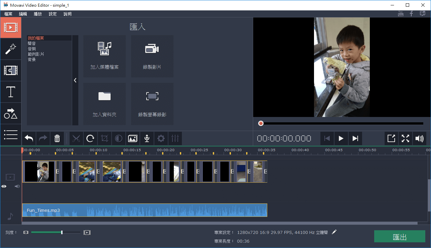Open the Transitions panel
Image resolution: width=431 pixels, height=248 pixels.
(11, 70)
